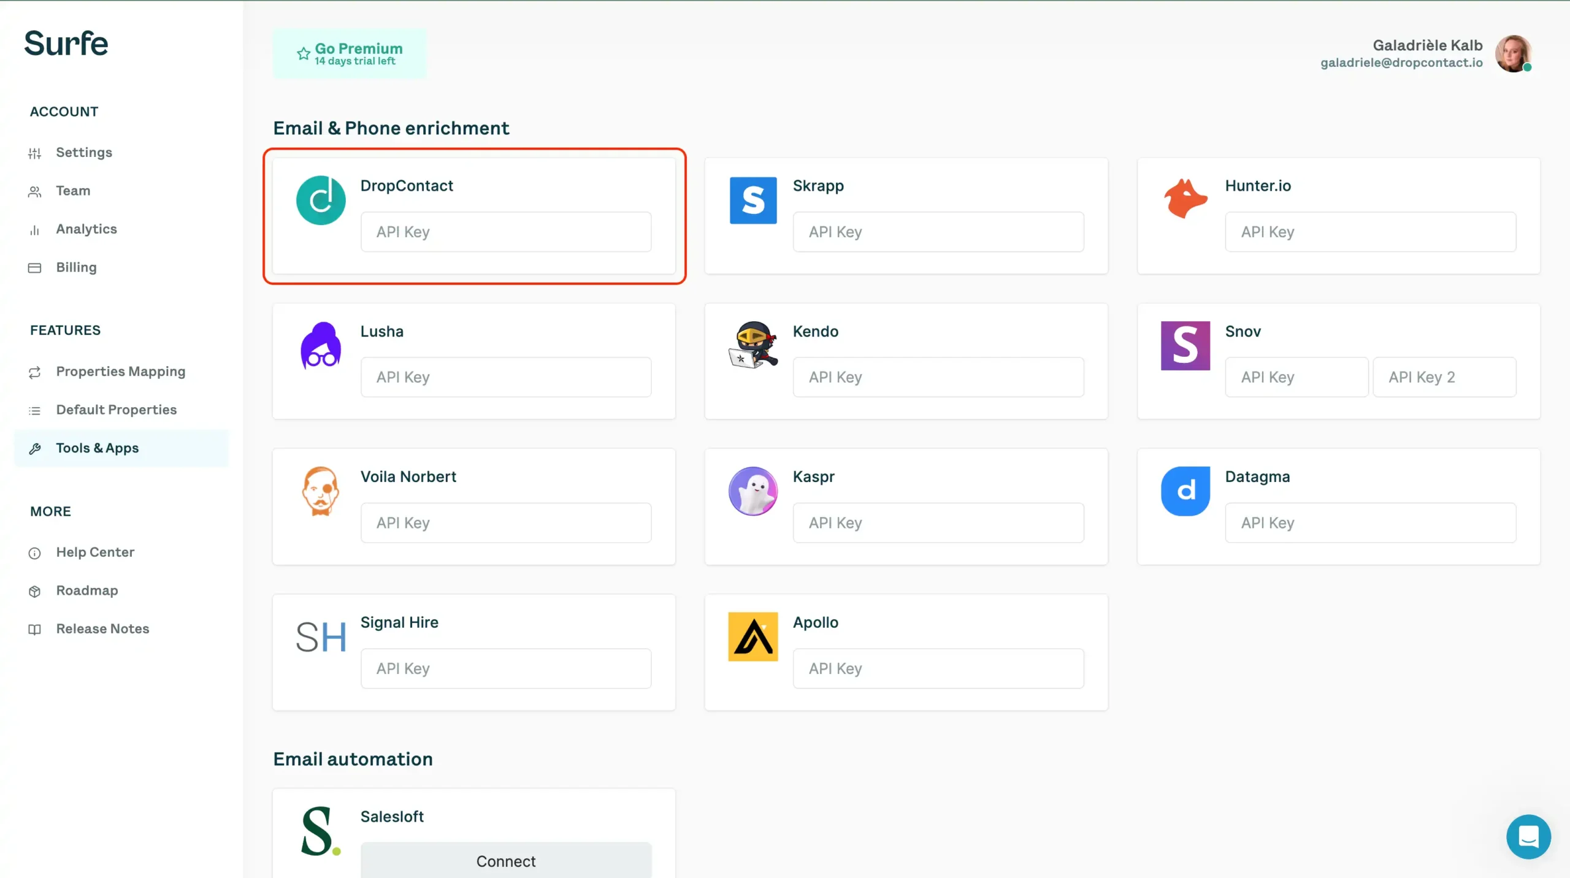Open the user profile avatar

pos(1513,53)
